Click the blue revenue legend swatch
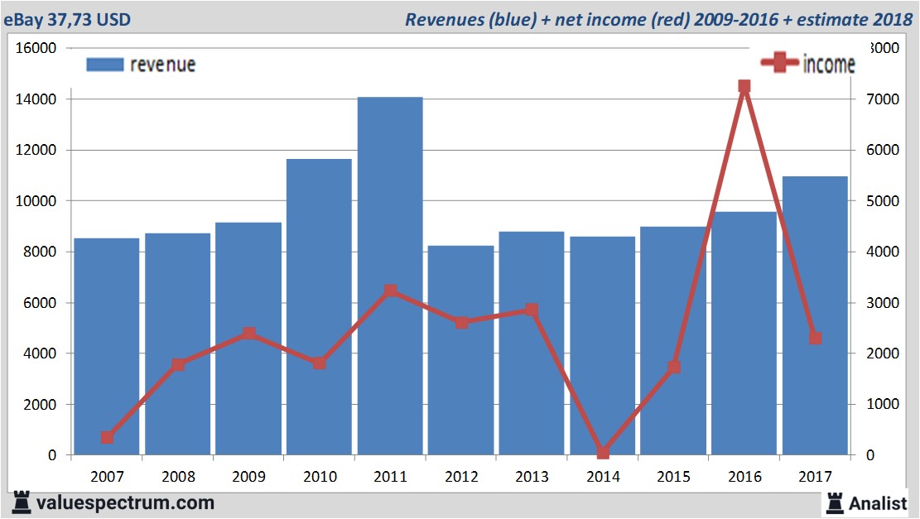This screenshot has width=920, height=519. 104,65
